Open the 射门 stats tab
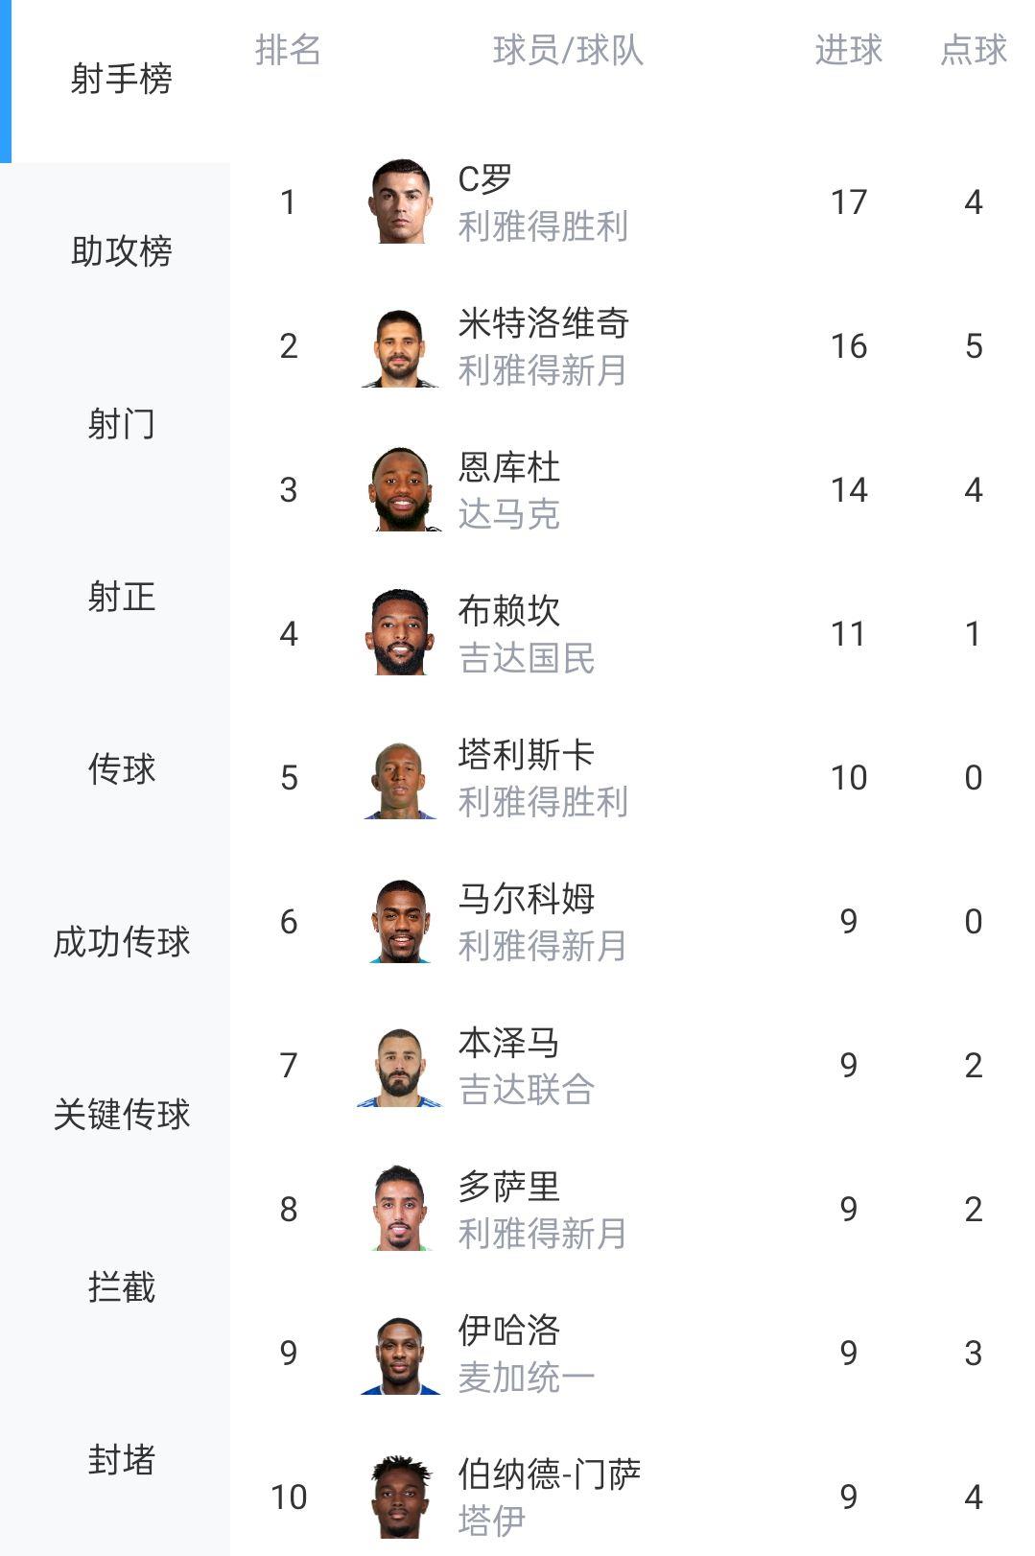Image resolution: width=1035 pixels, height=1556 pixels. coord(121,424)
